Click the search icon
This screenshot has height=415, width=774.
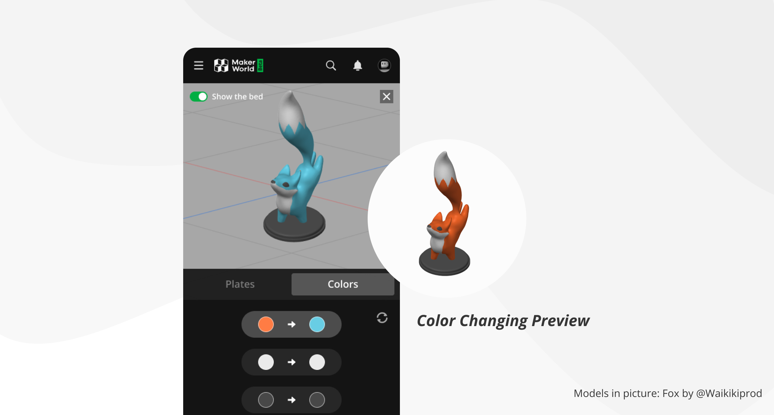pyautogui.click(x=330, y=66)
